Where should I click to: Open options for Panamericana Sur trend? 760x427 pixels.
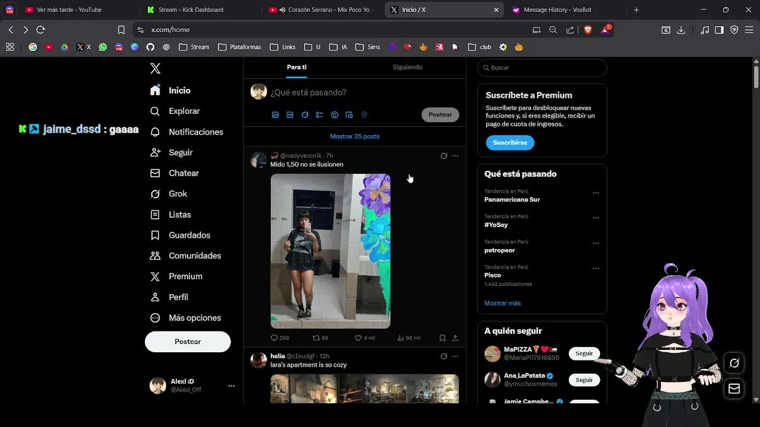pyautogui.click(x=596, y=193)
